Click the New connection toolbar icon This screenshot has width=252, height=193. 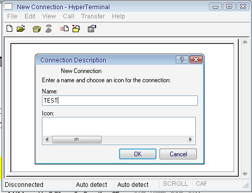9,29
